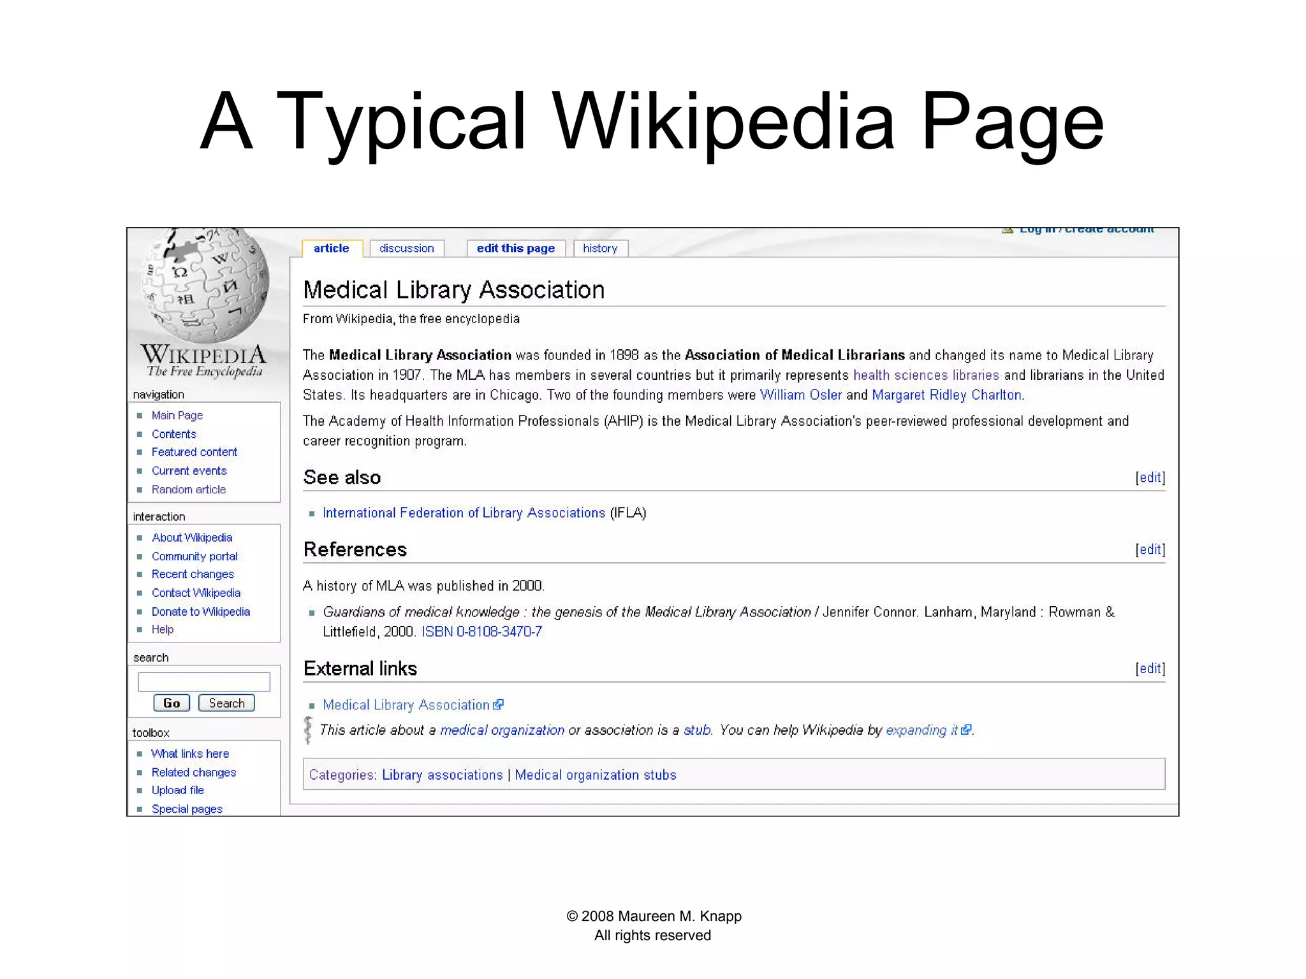Open Random article link
Image resolution: width=1306 pixels, height=979 pixels.
pos(189,489)
